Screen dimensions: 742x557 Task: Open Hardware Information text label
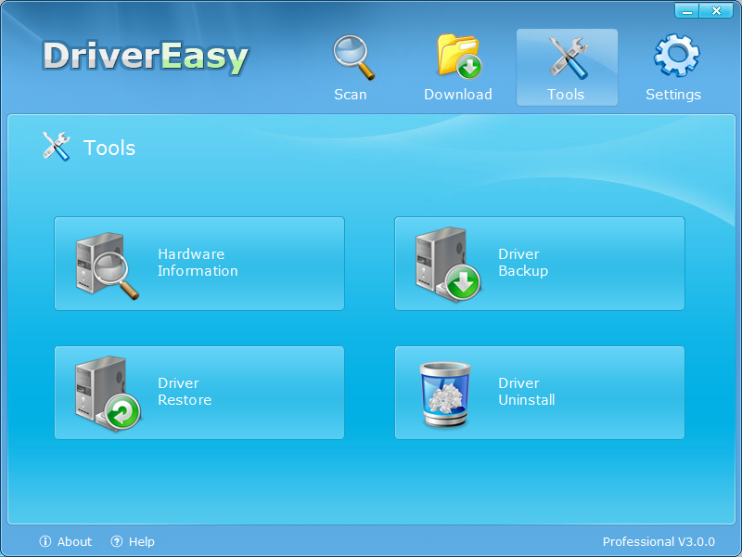[198, 263]
